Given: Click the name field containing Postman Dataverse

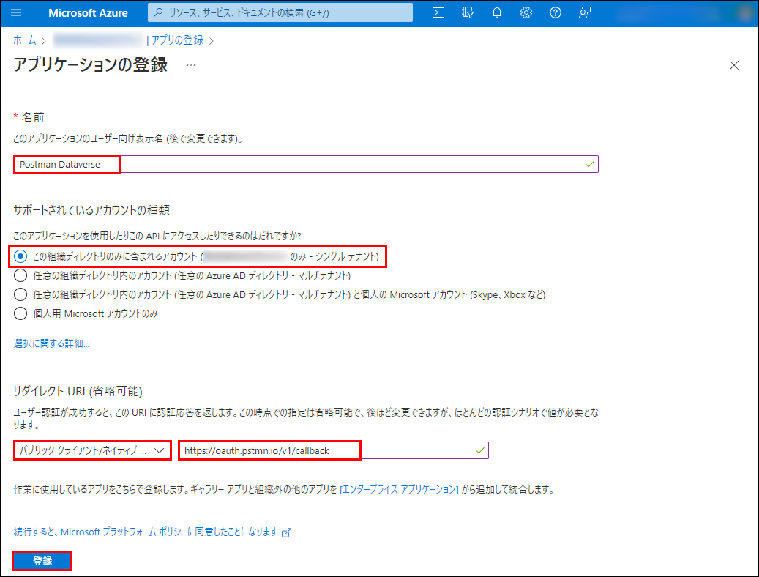Looking at the screenshot, I should click(x=306, y=164).
